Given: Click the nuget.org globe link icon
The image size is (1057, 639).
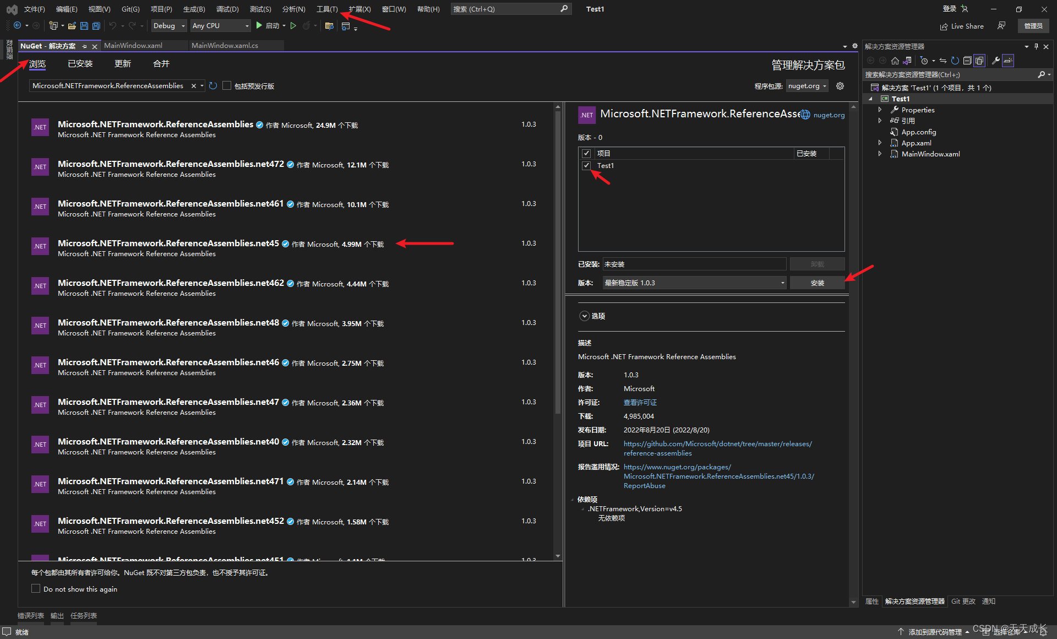Looking at the screenshot, I should click(x=805, y=115).
